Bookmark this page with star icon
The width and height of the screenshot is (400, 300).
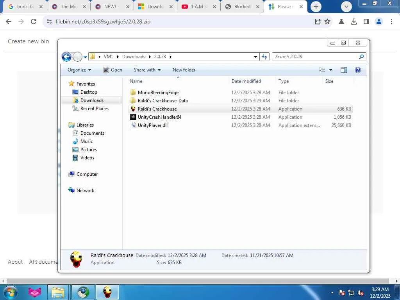[x=327, y=22]
